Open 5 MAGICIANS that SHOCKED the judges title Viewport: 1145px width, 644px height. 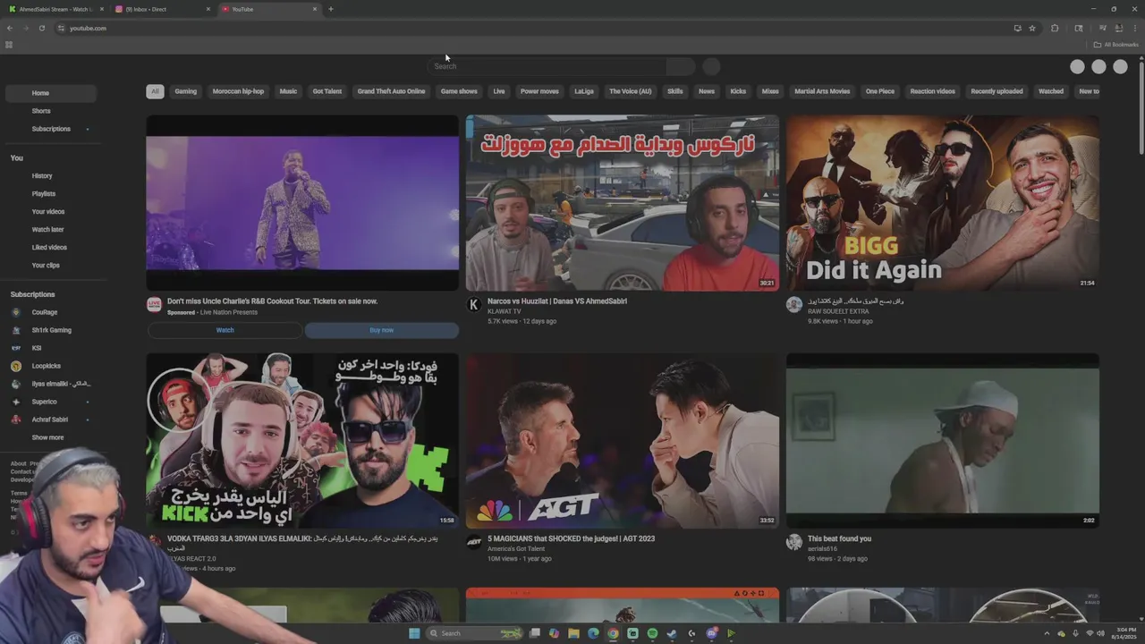tap(571, 538)
